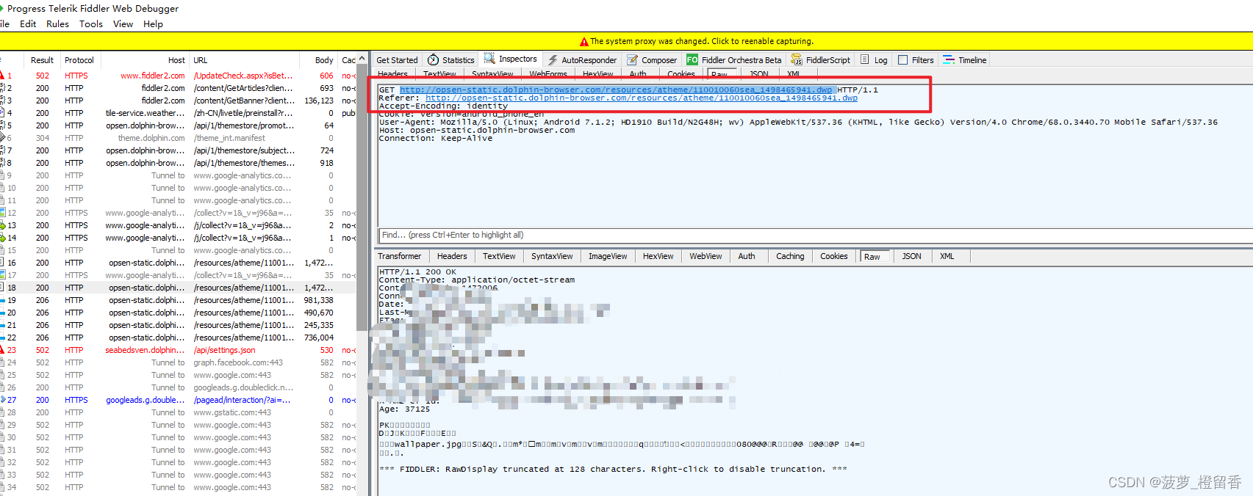Switch to the response WebView tab
1253x496 pixels.
click(706, 256)
